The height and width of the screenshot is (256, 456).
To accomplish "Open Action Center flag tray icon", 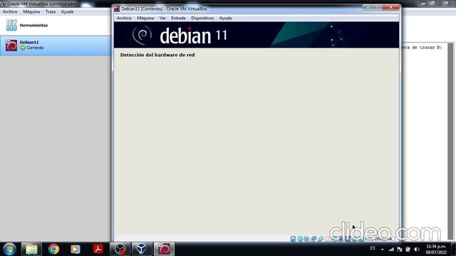I will [400, 249].
